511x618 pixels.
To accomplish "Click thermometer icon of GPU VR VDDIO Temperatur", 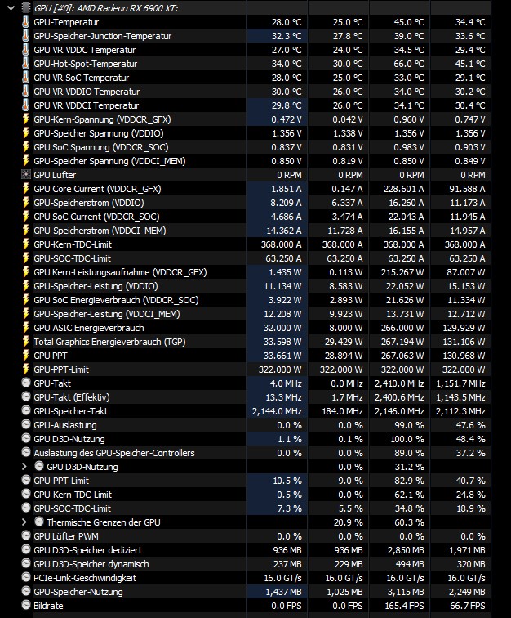I will pyautogui.click(x=25, y=92).
